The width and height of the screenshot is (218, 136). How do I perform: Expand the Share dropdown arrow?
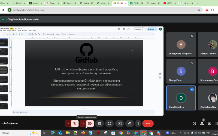point(156,29)
